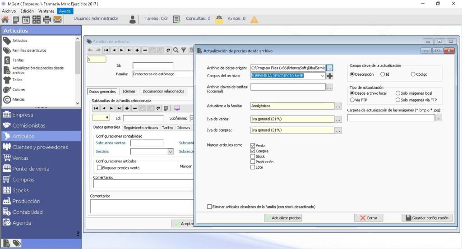Click the search magnifier in Familias toolbar
Screen dimensions: 462x249
[x=176, y=50]
